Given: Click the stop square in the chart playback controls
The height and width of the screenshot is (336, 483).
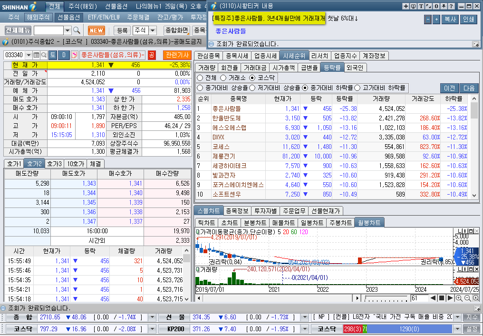Looking at the screenshot, I should [x=442, y=298].
